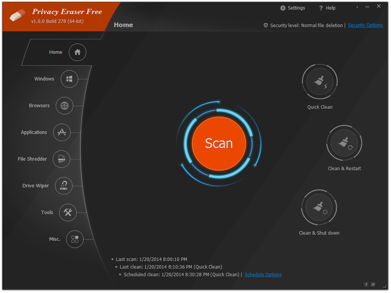Open the Drive Wiper feature
The image size is (391, 293).
[64, 186]
